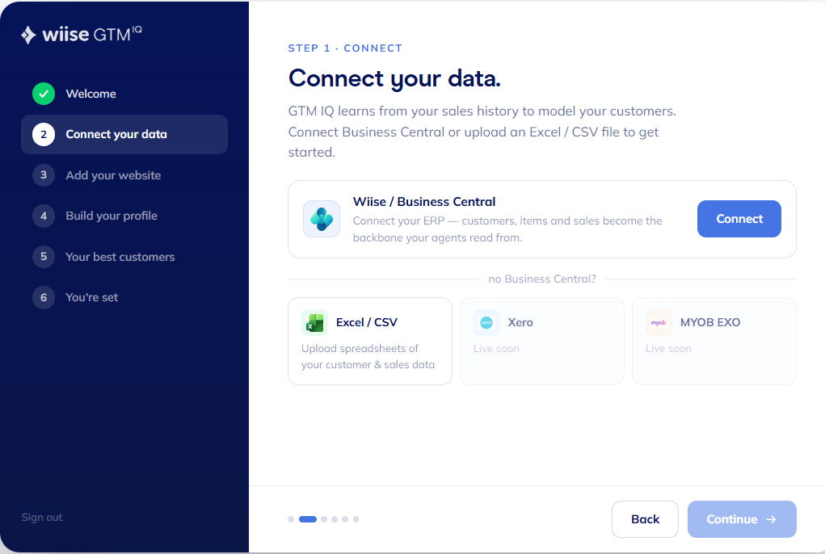Go to Add your website step
This screenshot has width=825, height=554.
(124, 175)
